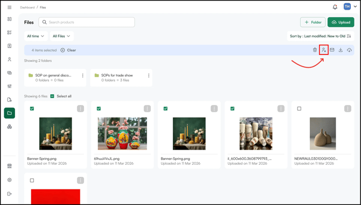Image resolution: width=361 pixels, height=205 pixels.
Task: Click the Search products field
Action: pos(87,22)
